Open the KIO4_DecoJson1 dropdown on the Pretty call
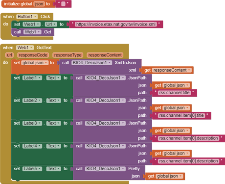Screen dimensions: 225x184 [105, 169]
